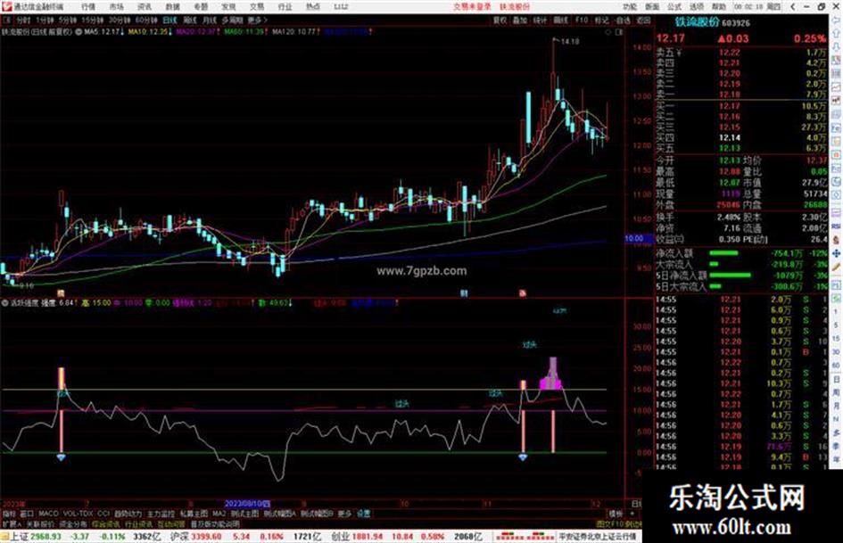This screenshot has height=543, width=843.
Task: Click the 返回 back button
Action: pyautogui.click(x=643, y=20)
